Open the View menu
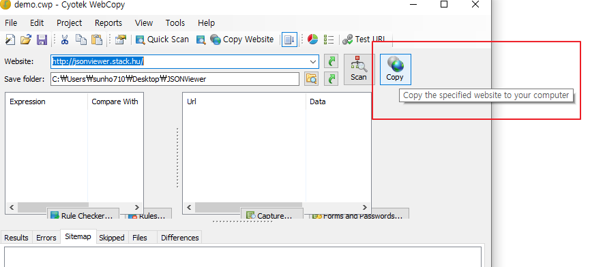This screenshot has width=590, height=267. 144,23
